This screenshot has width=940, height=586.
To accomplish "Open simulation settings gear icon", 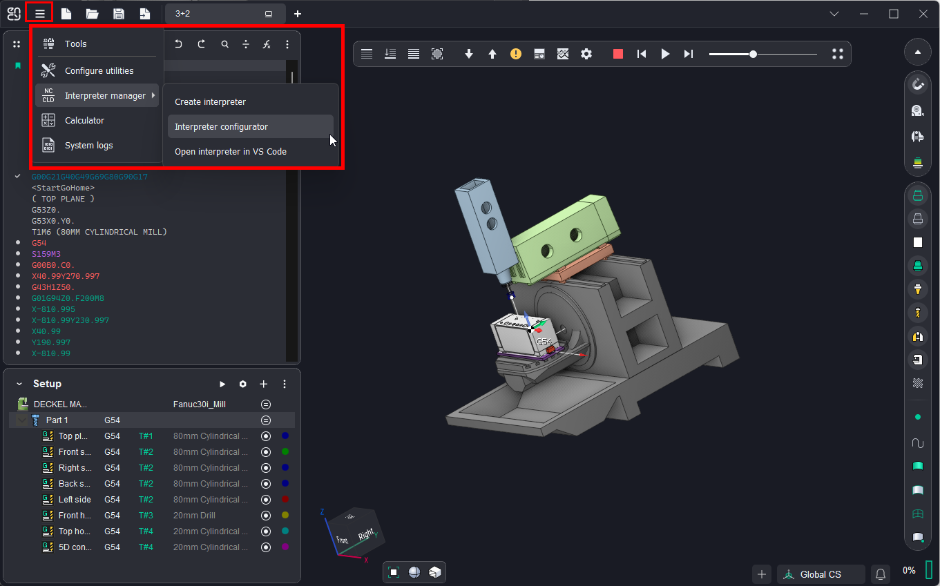I will [x=586, y=54].
